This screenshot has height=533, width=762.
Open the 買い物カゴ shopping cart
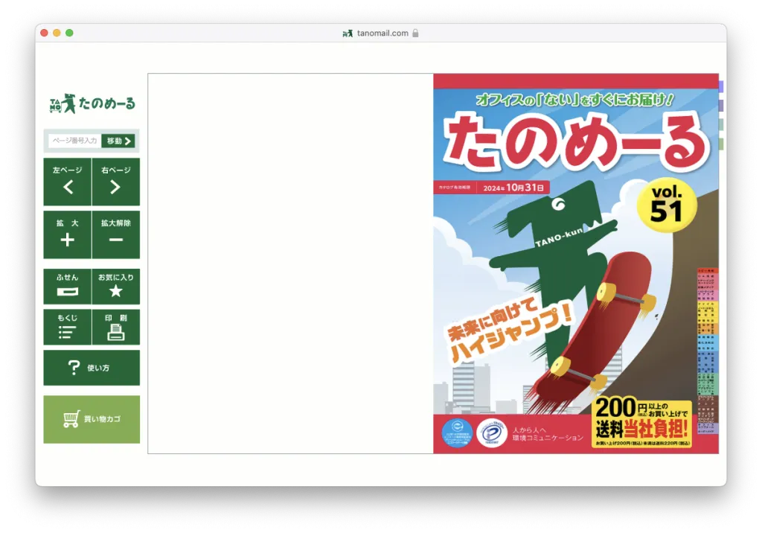(92, 419)
